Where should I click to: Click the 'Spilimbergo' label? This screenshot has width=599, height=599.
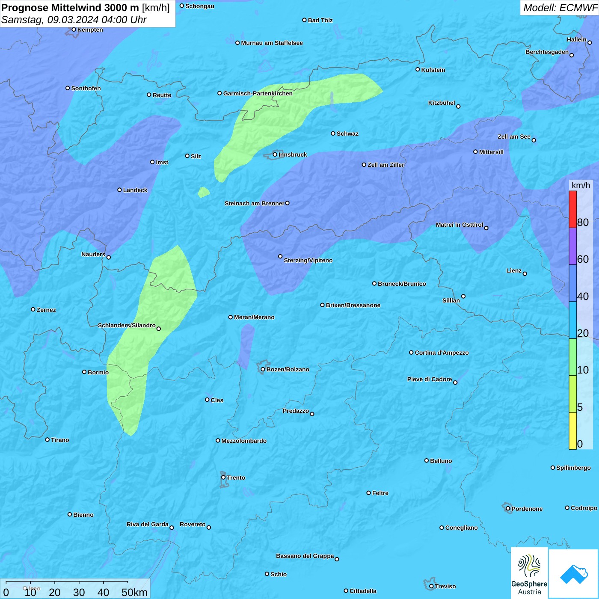573,468
